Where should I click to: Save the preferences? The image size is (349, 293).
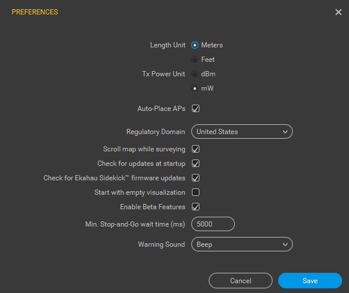310,280
